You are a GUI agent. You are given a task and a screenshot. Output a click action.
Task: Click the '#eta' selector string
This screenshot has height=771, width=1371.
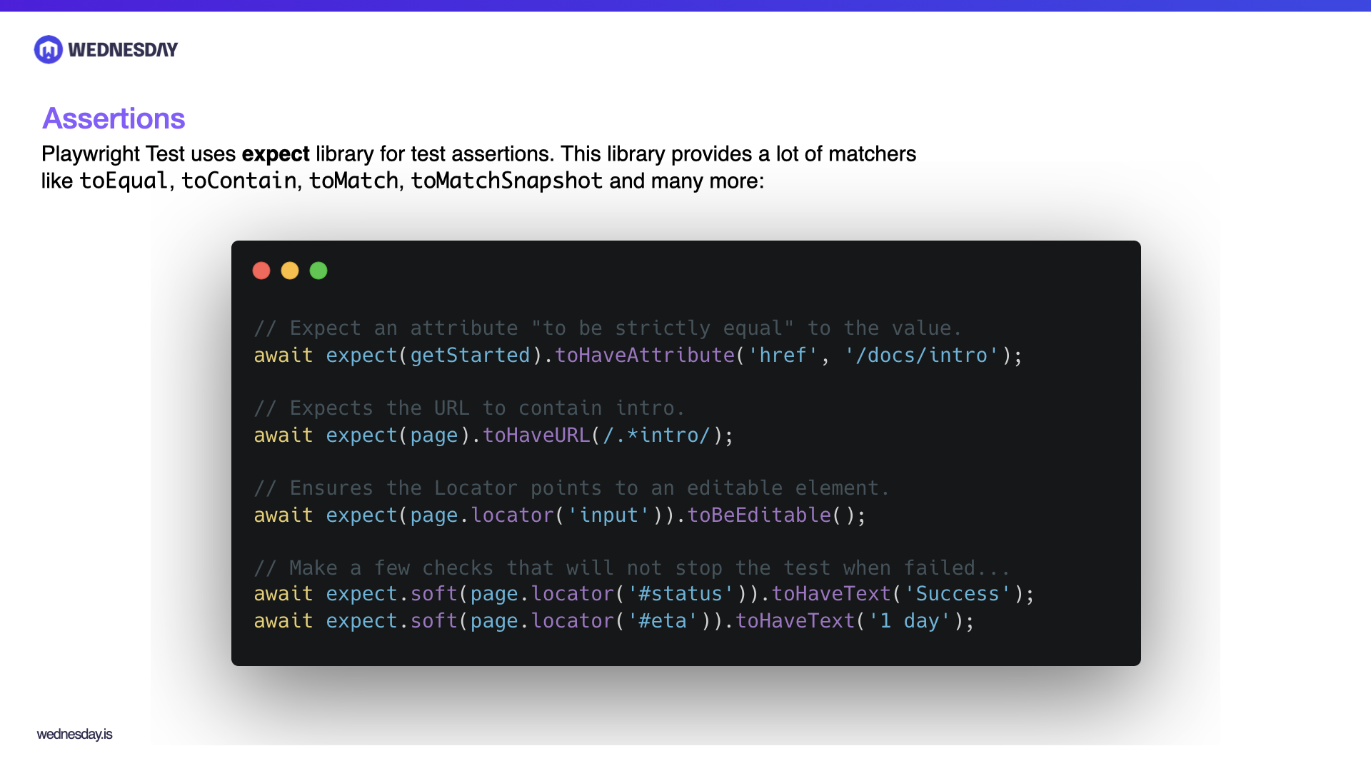[663, 620]
